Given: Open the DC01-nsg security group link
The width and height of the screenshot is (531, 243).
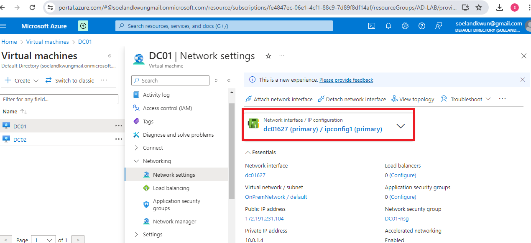Looking at the screenshot, I should pyautogui.click(x=397, y=218).
